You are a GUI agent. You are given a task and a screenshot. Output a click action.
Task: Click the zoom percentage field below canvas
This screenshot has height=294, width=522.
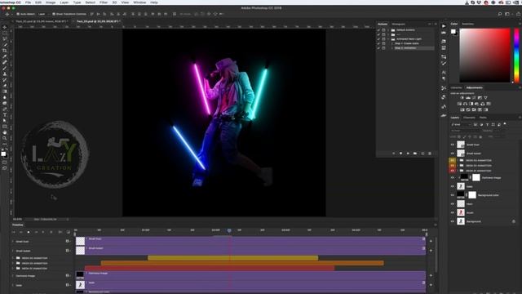tap(17, 220)
